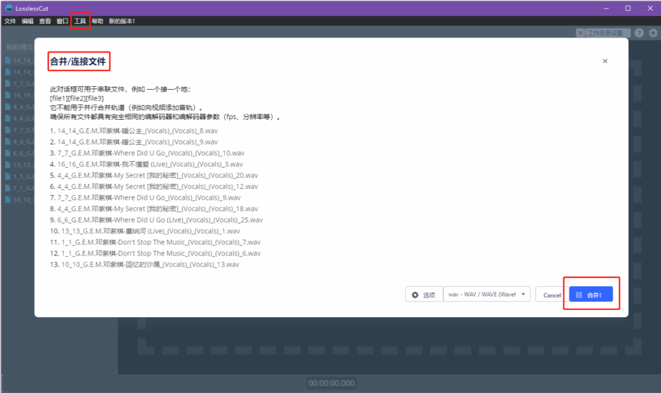Click the X icon beside 工作目录设置
The image size is (661, 393).
click(x=580, y=33)
